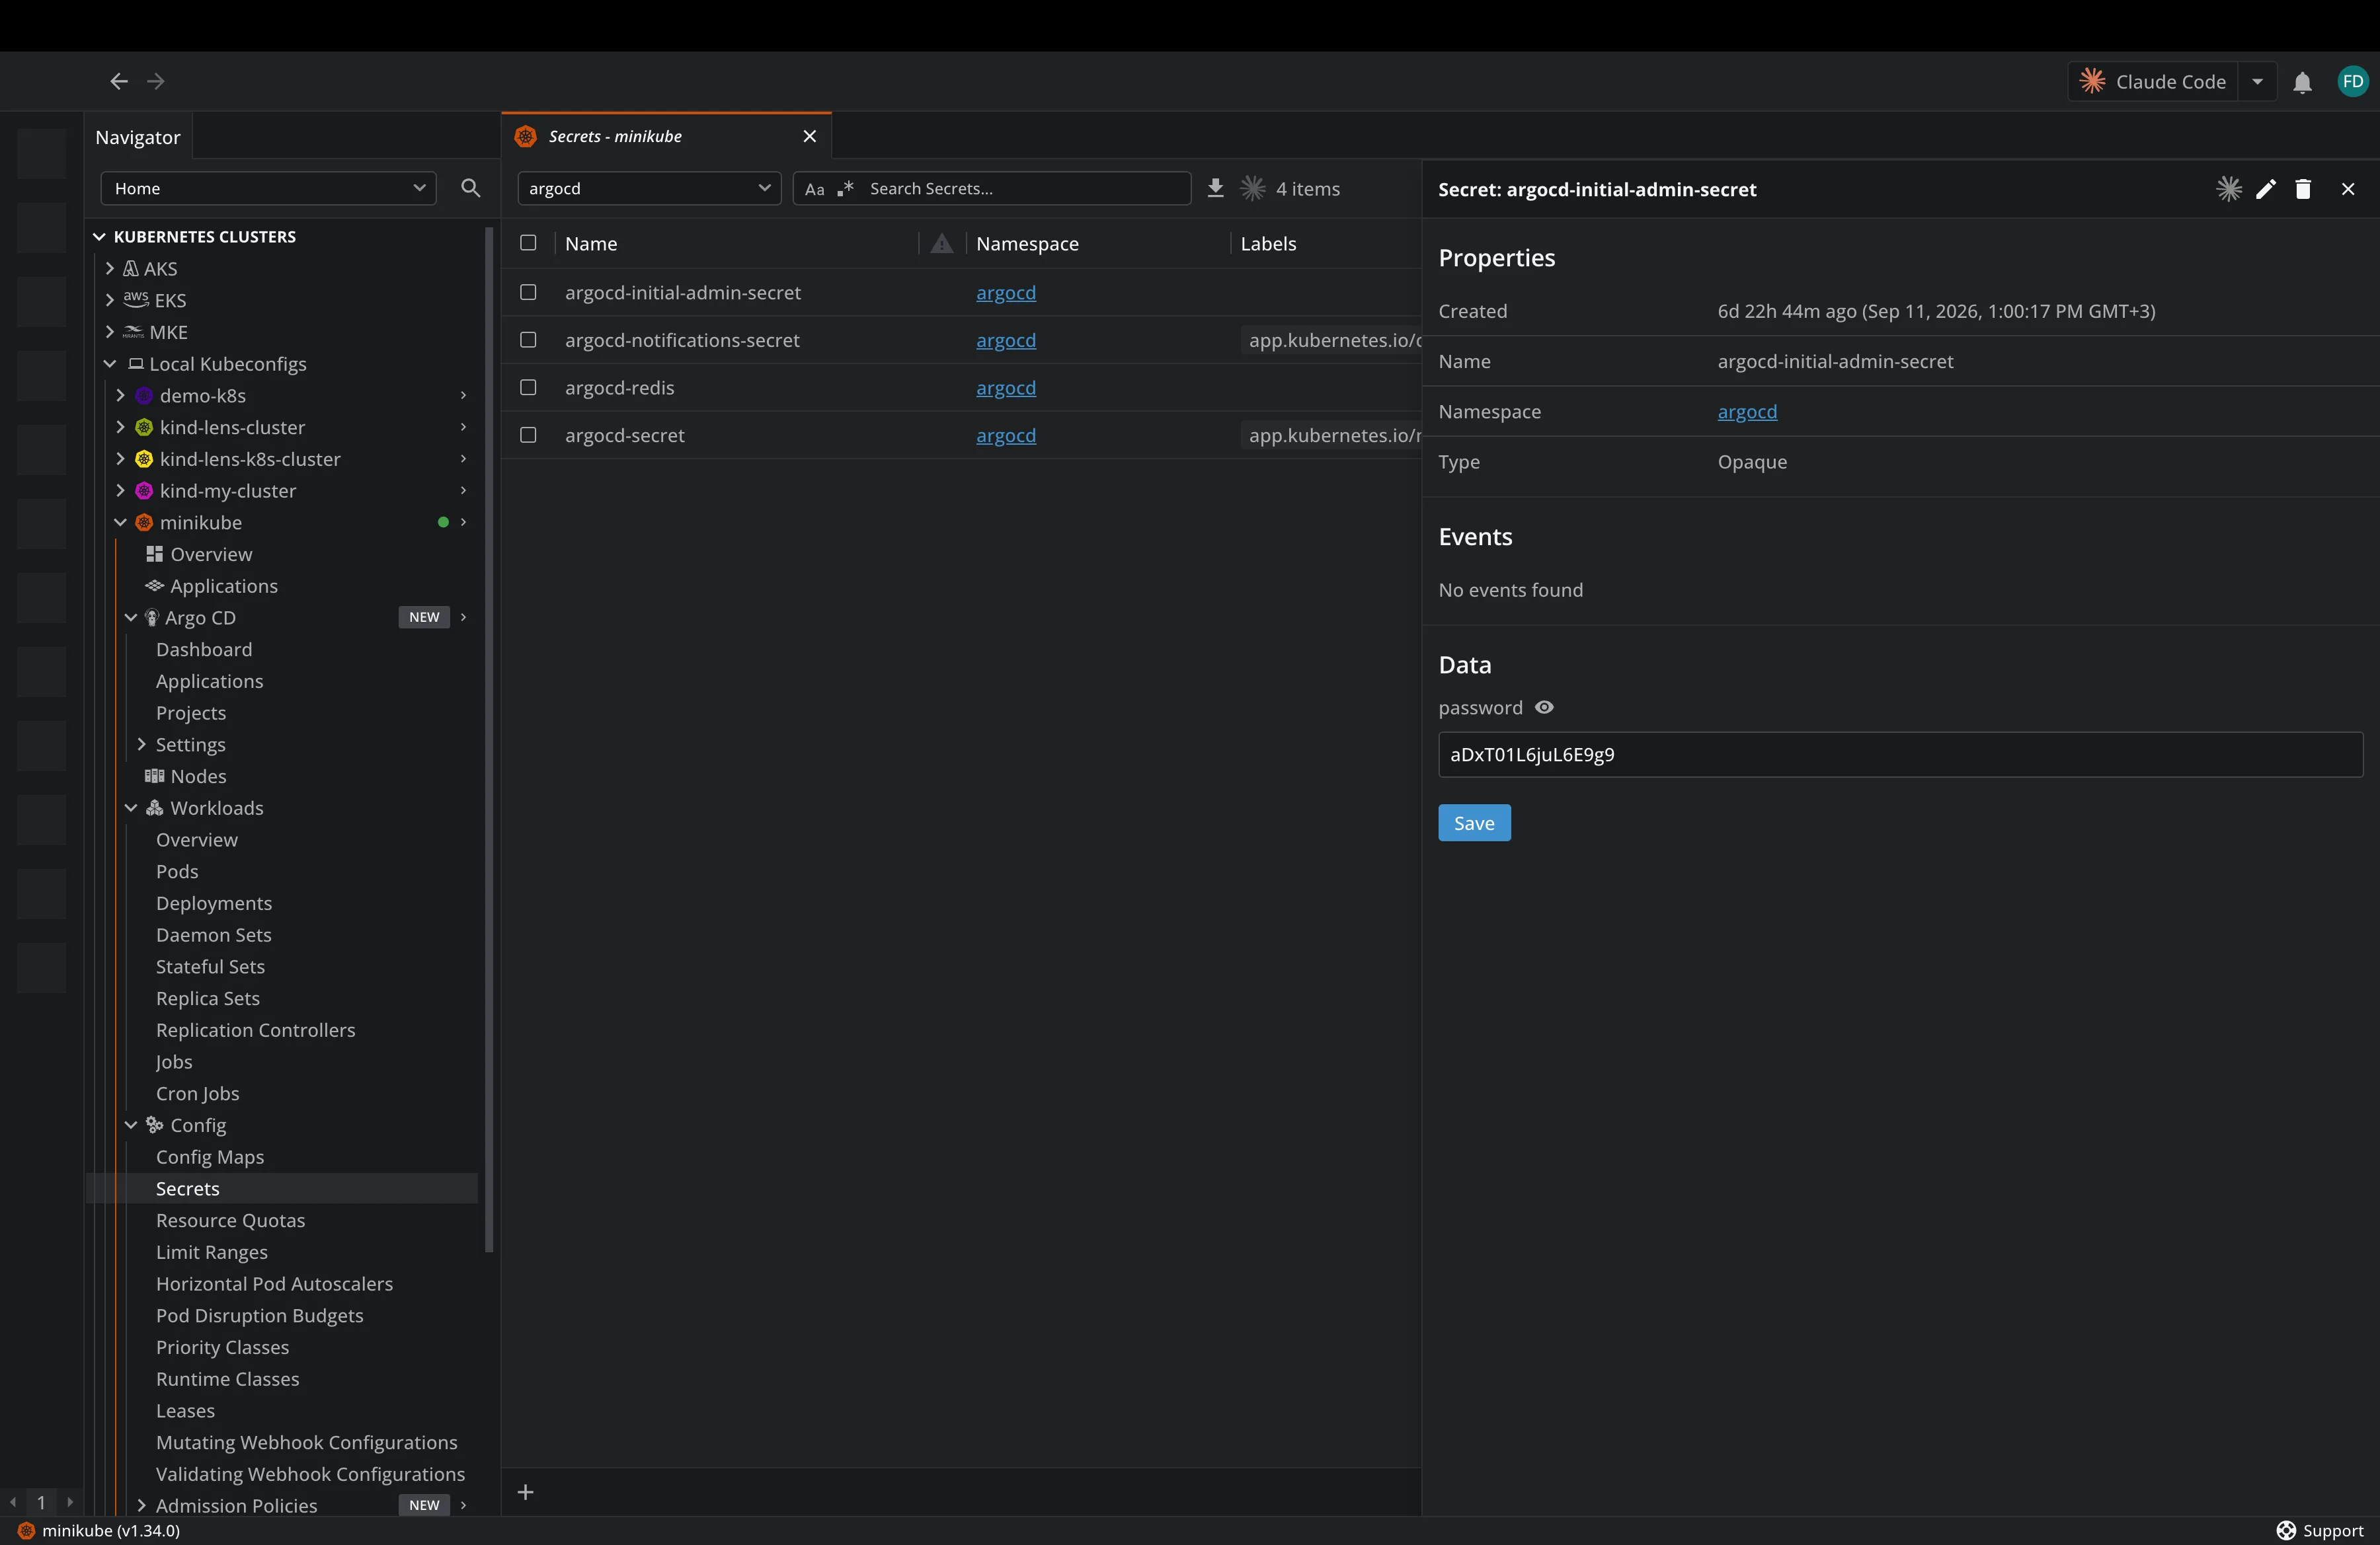Expand the MKE cluster group
The height and width of the screenshot is (1545, 2380).
(x=110, y=332)
